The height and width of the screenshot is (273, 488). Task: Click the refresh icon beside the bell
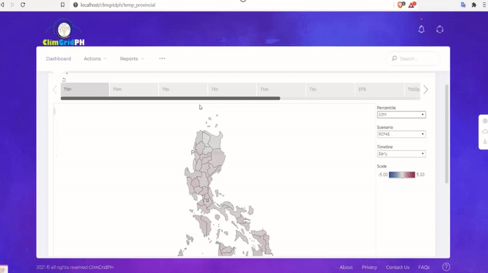coord(440,29)
